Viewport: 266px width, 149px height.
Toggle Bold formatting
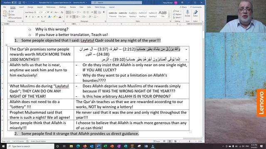pyautogui.click(x=26, y=17)
